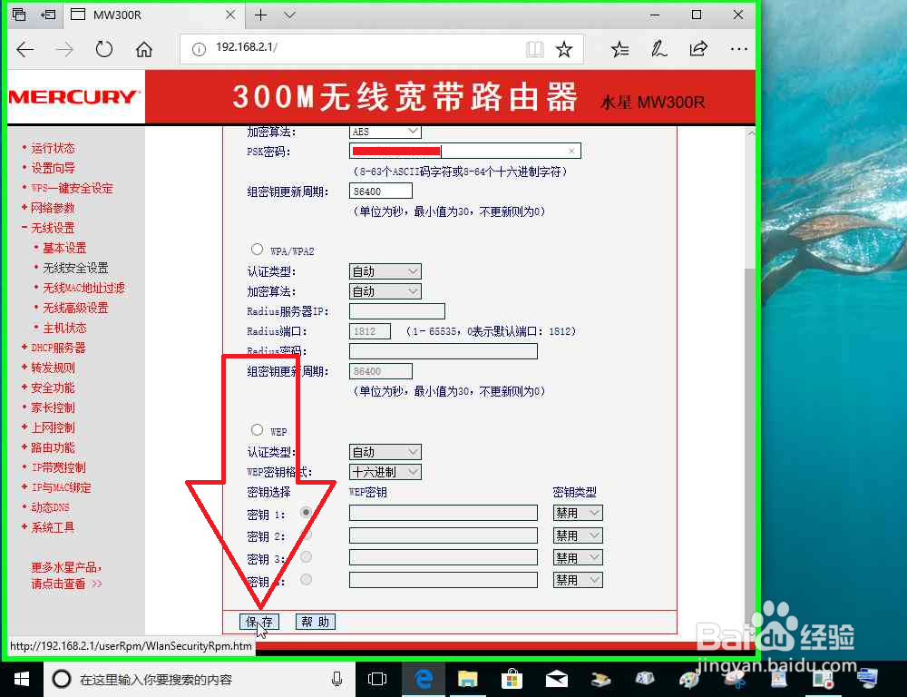This screenshot has width=907, height=697.
Task: Open Microsoft Store from the taskbar
Action: (x=512, y=679)
